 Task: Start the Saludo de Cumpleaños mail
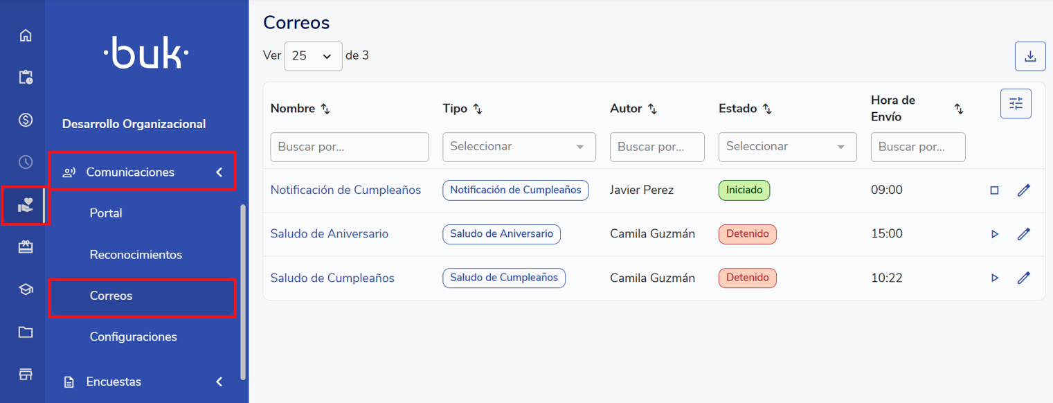click(x=994, y=278)
